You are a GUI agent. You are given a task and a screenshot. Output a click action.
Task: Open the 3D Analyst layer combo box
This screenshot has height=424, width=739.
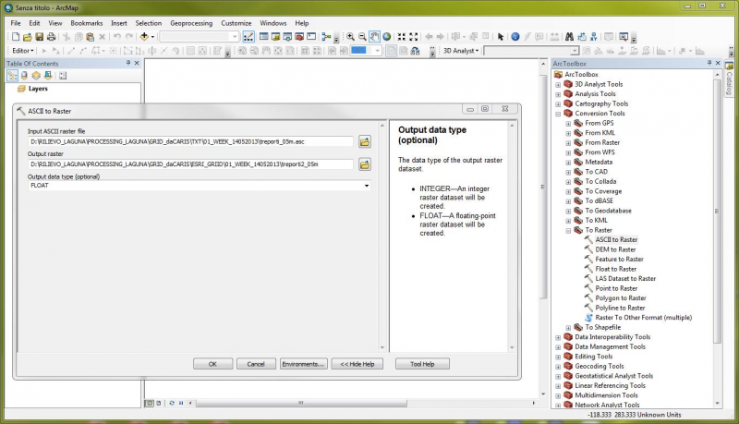point(531,51)
